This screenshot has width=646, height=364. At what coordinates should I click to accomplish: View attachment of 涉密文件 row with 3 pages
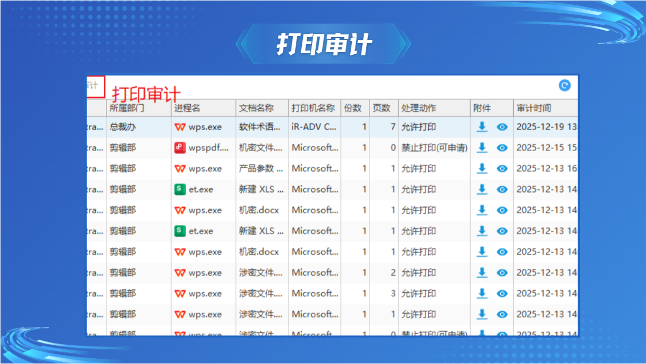click(502, 293)
